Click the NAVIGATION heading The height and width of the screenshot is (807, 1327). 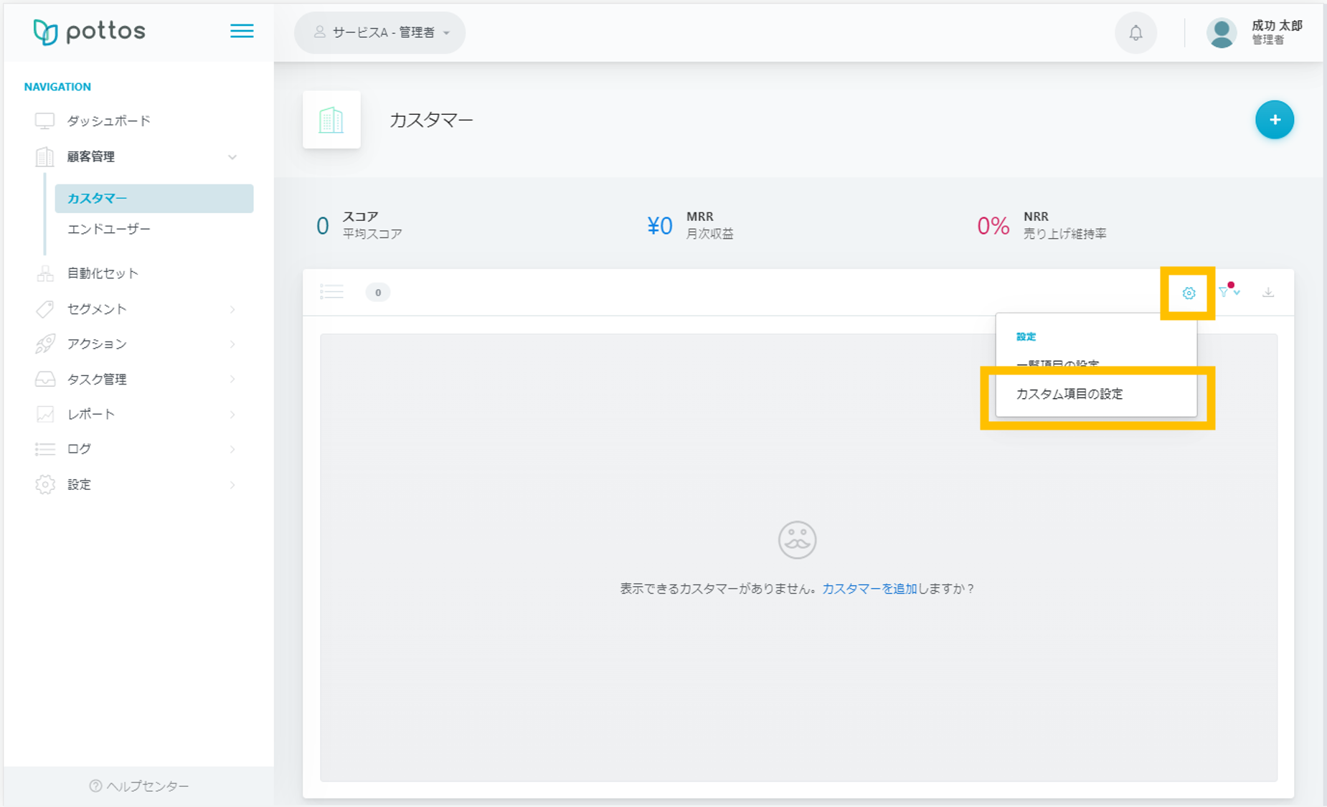57,87
